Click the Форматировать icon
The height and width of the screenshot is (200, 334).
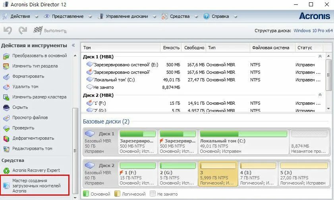coord(6,77)
